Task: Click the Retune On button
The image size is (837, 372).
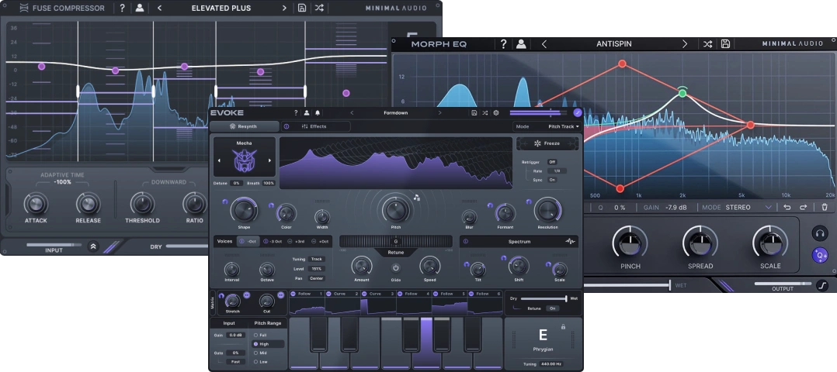Action: (552, 308)
